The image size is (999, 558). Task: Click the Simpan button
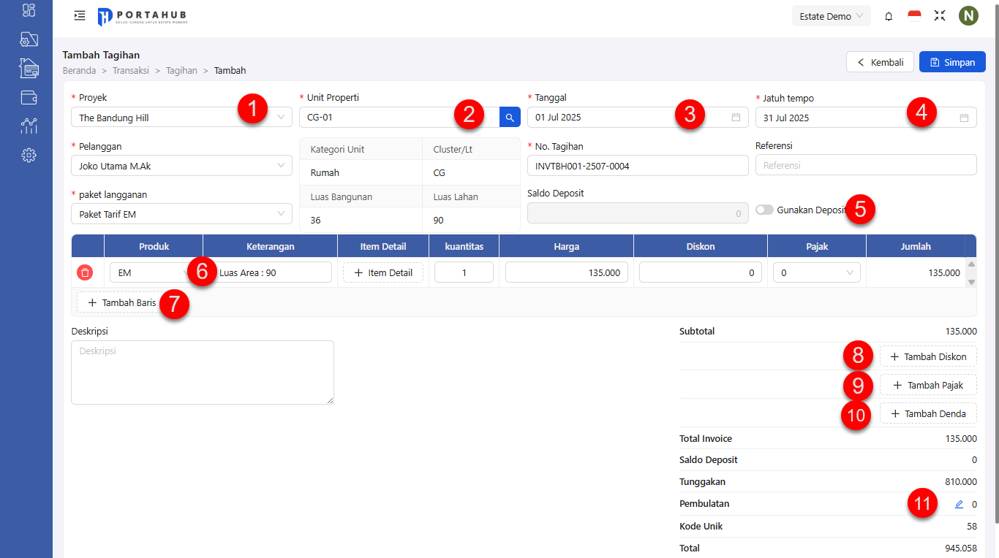[951, 61]
